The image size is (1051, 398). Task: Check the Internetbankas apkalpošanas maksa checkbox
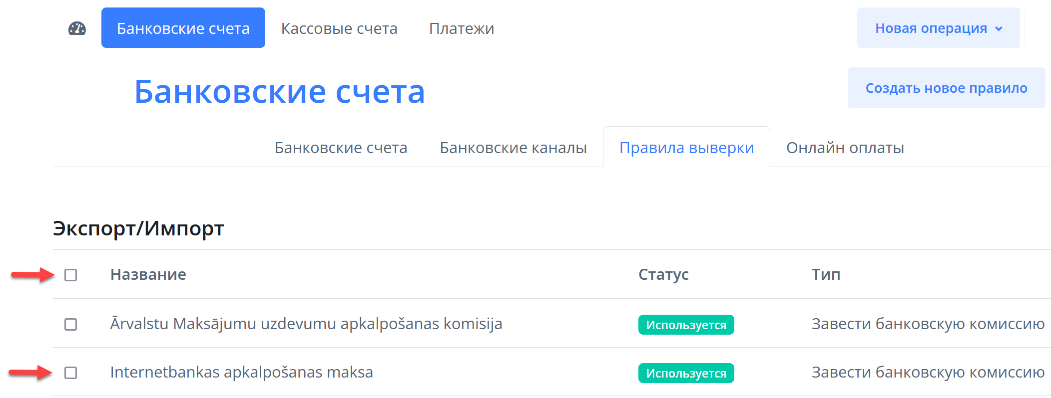point(71,373)
